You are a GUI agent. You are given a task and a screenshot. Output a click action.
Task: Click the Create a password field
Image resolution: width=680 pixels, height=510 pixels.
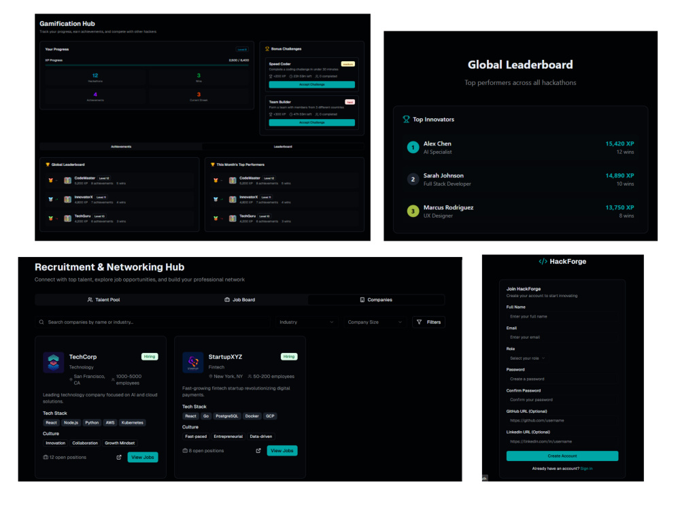coord(562,379)
